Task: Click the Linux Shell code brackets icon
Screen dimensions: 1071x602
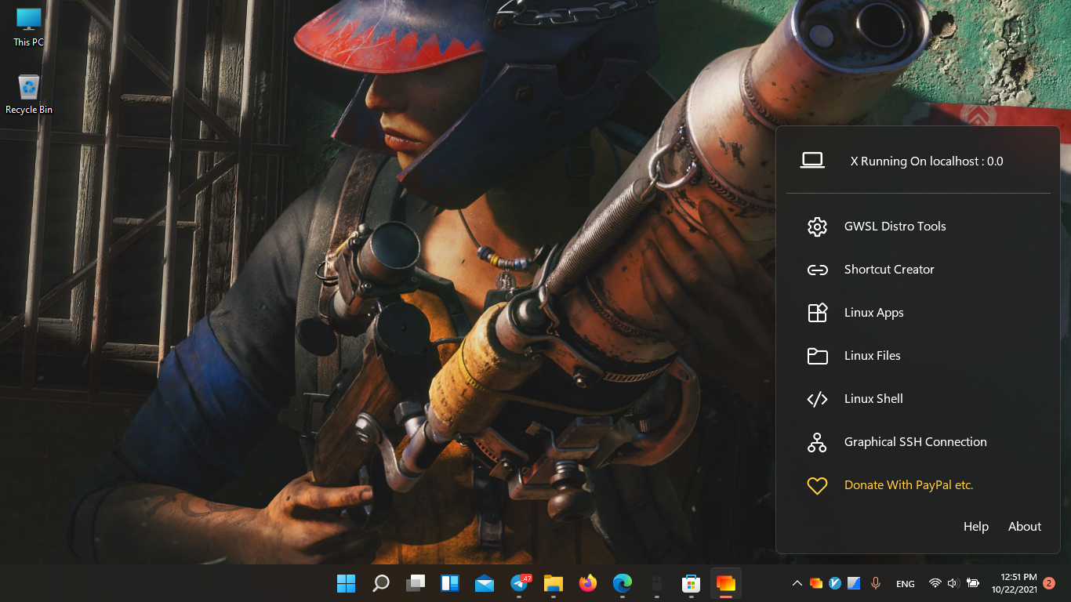Action: (817, 399)
